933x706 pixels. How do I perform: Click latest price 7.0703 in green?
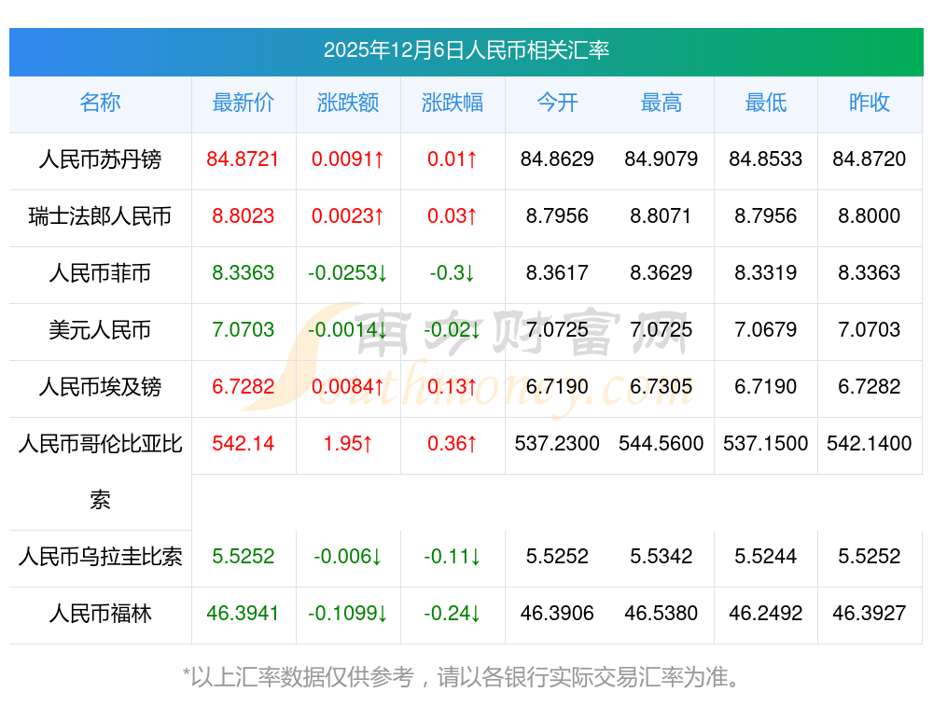[243, 329]
